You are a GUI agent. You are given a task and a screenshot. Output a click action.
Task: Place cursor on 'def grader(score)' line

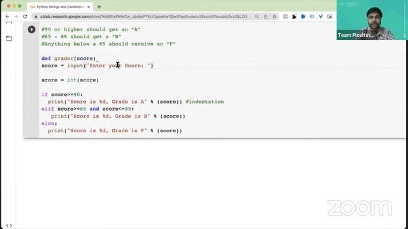[x=68, y=59]
